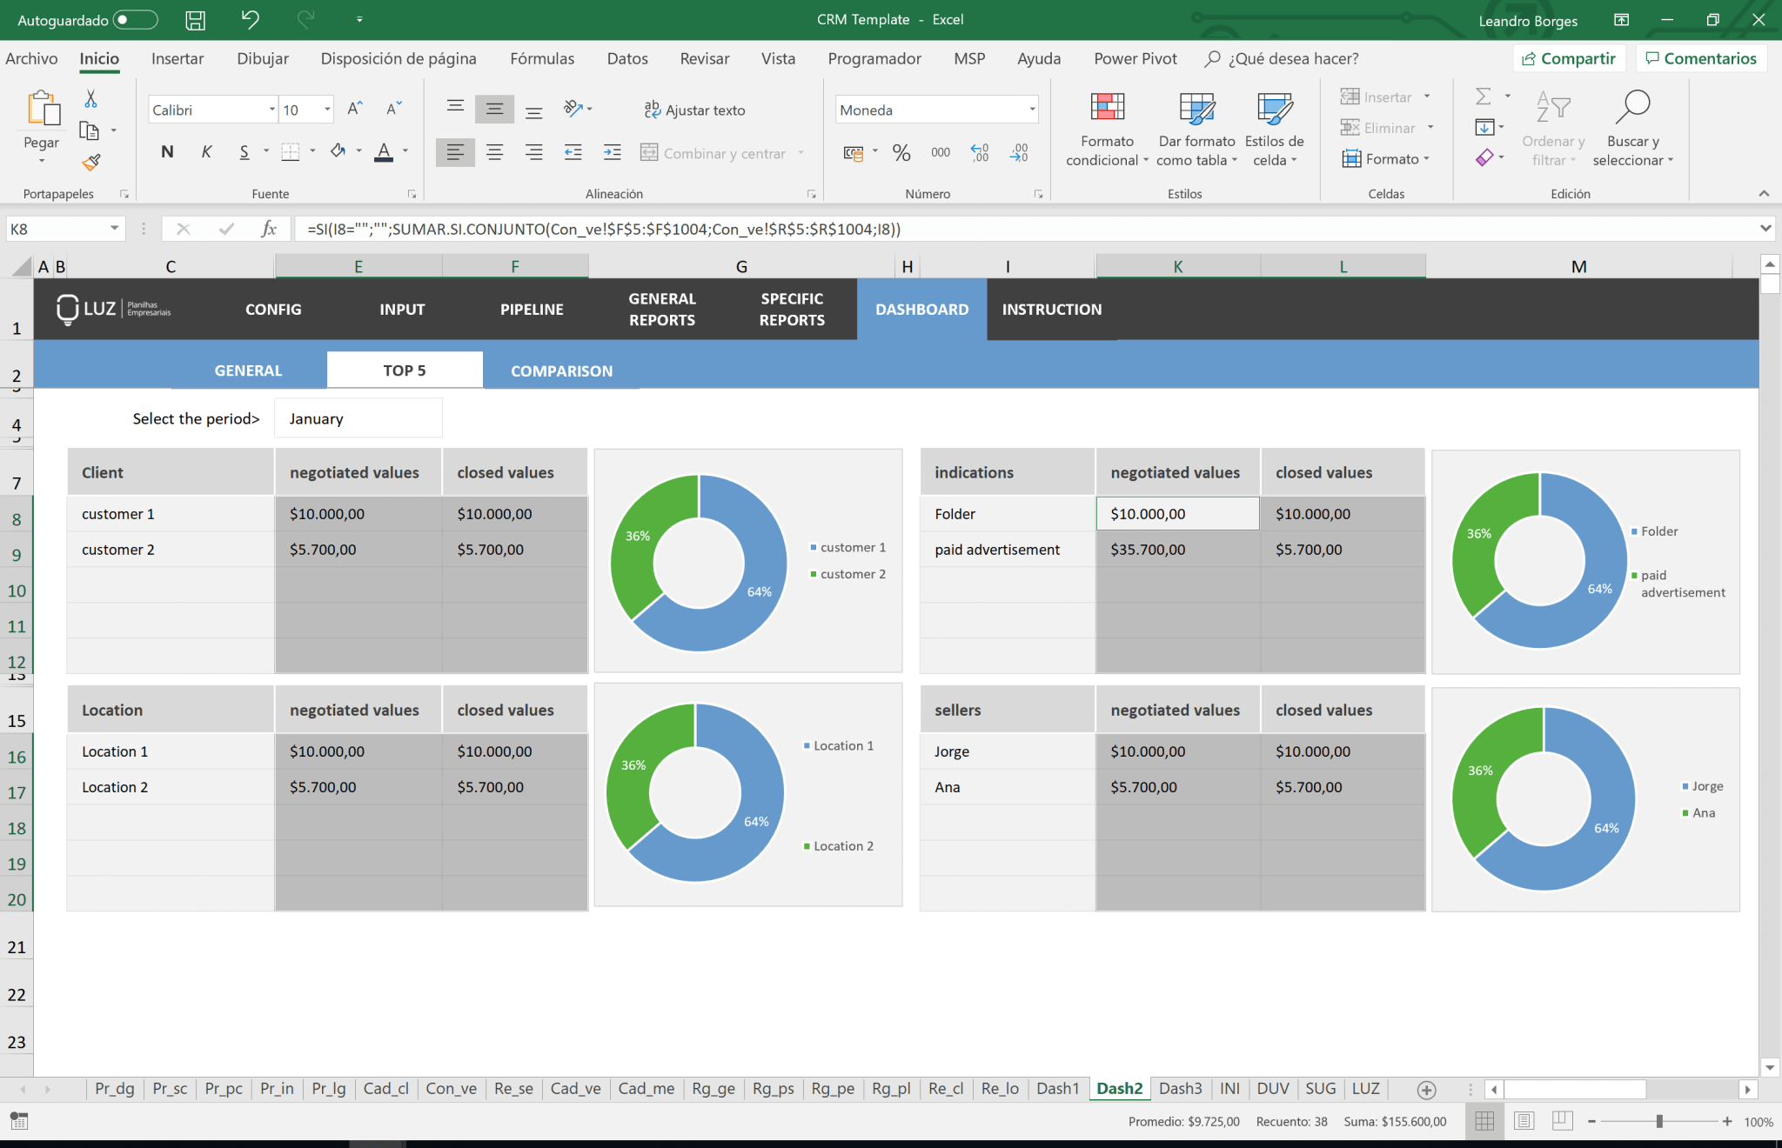Switch to the Fórmulas ribbon tab
1782x1148 pixels.
pyautogui.click(x=541, y=58)
